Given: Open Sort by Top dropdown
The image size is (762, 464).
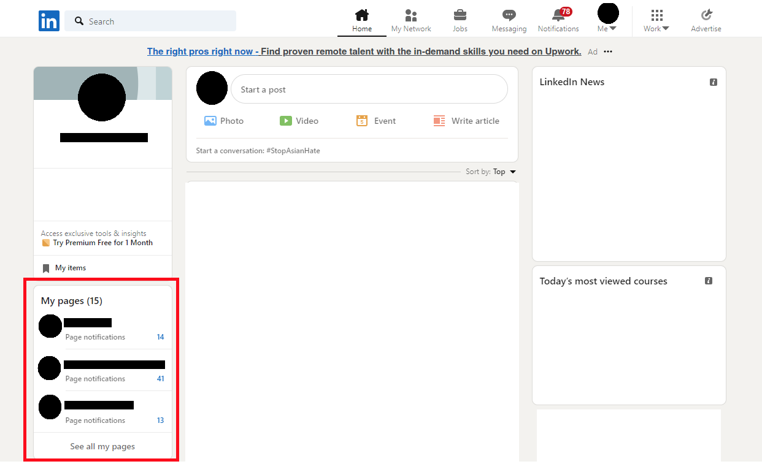Looking at the screenshot, I should coord(491,172).
